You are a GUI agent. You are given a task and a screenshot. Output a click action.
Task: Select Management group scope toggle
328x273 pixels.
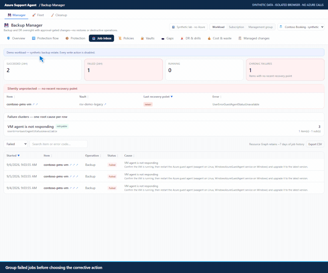[260, 27]
